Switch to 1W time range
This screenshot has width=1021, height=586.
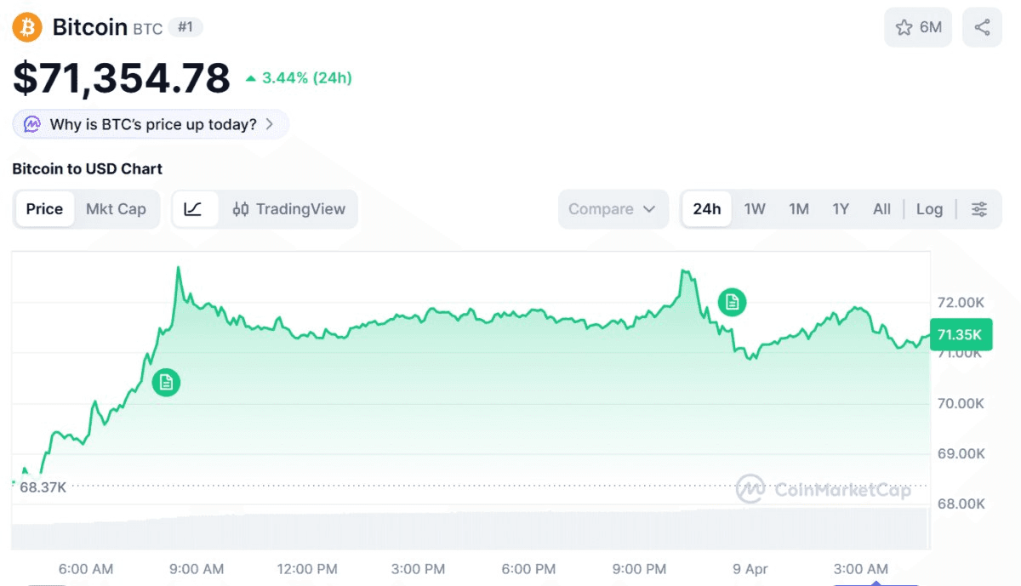click(x=755, y=209)
